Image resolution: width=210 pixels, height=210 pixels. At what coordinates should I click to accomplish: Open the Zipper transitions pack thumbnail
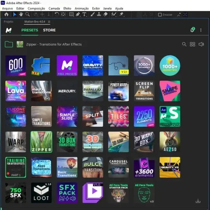pos(42,142)
